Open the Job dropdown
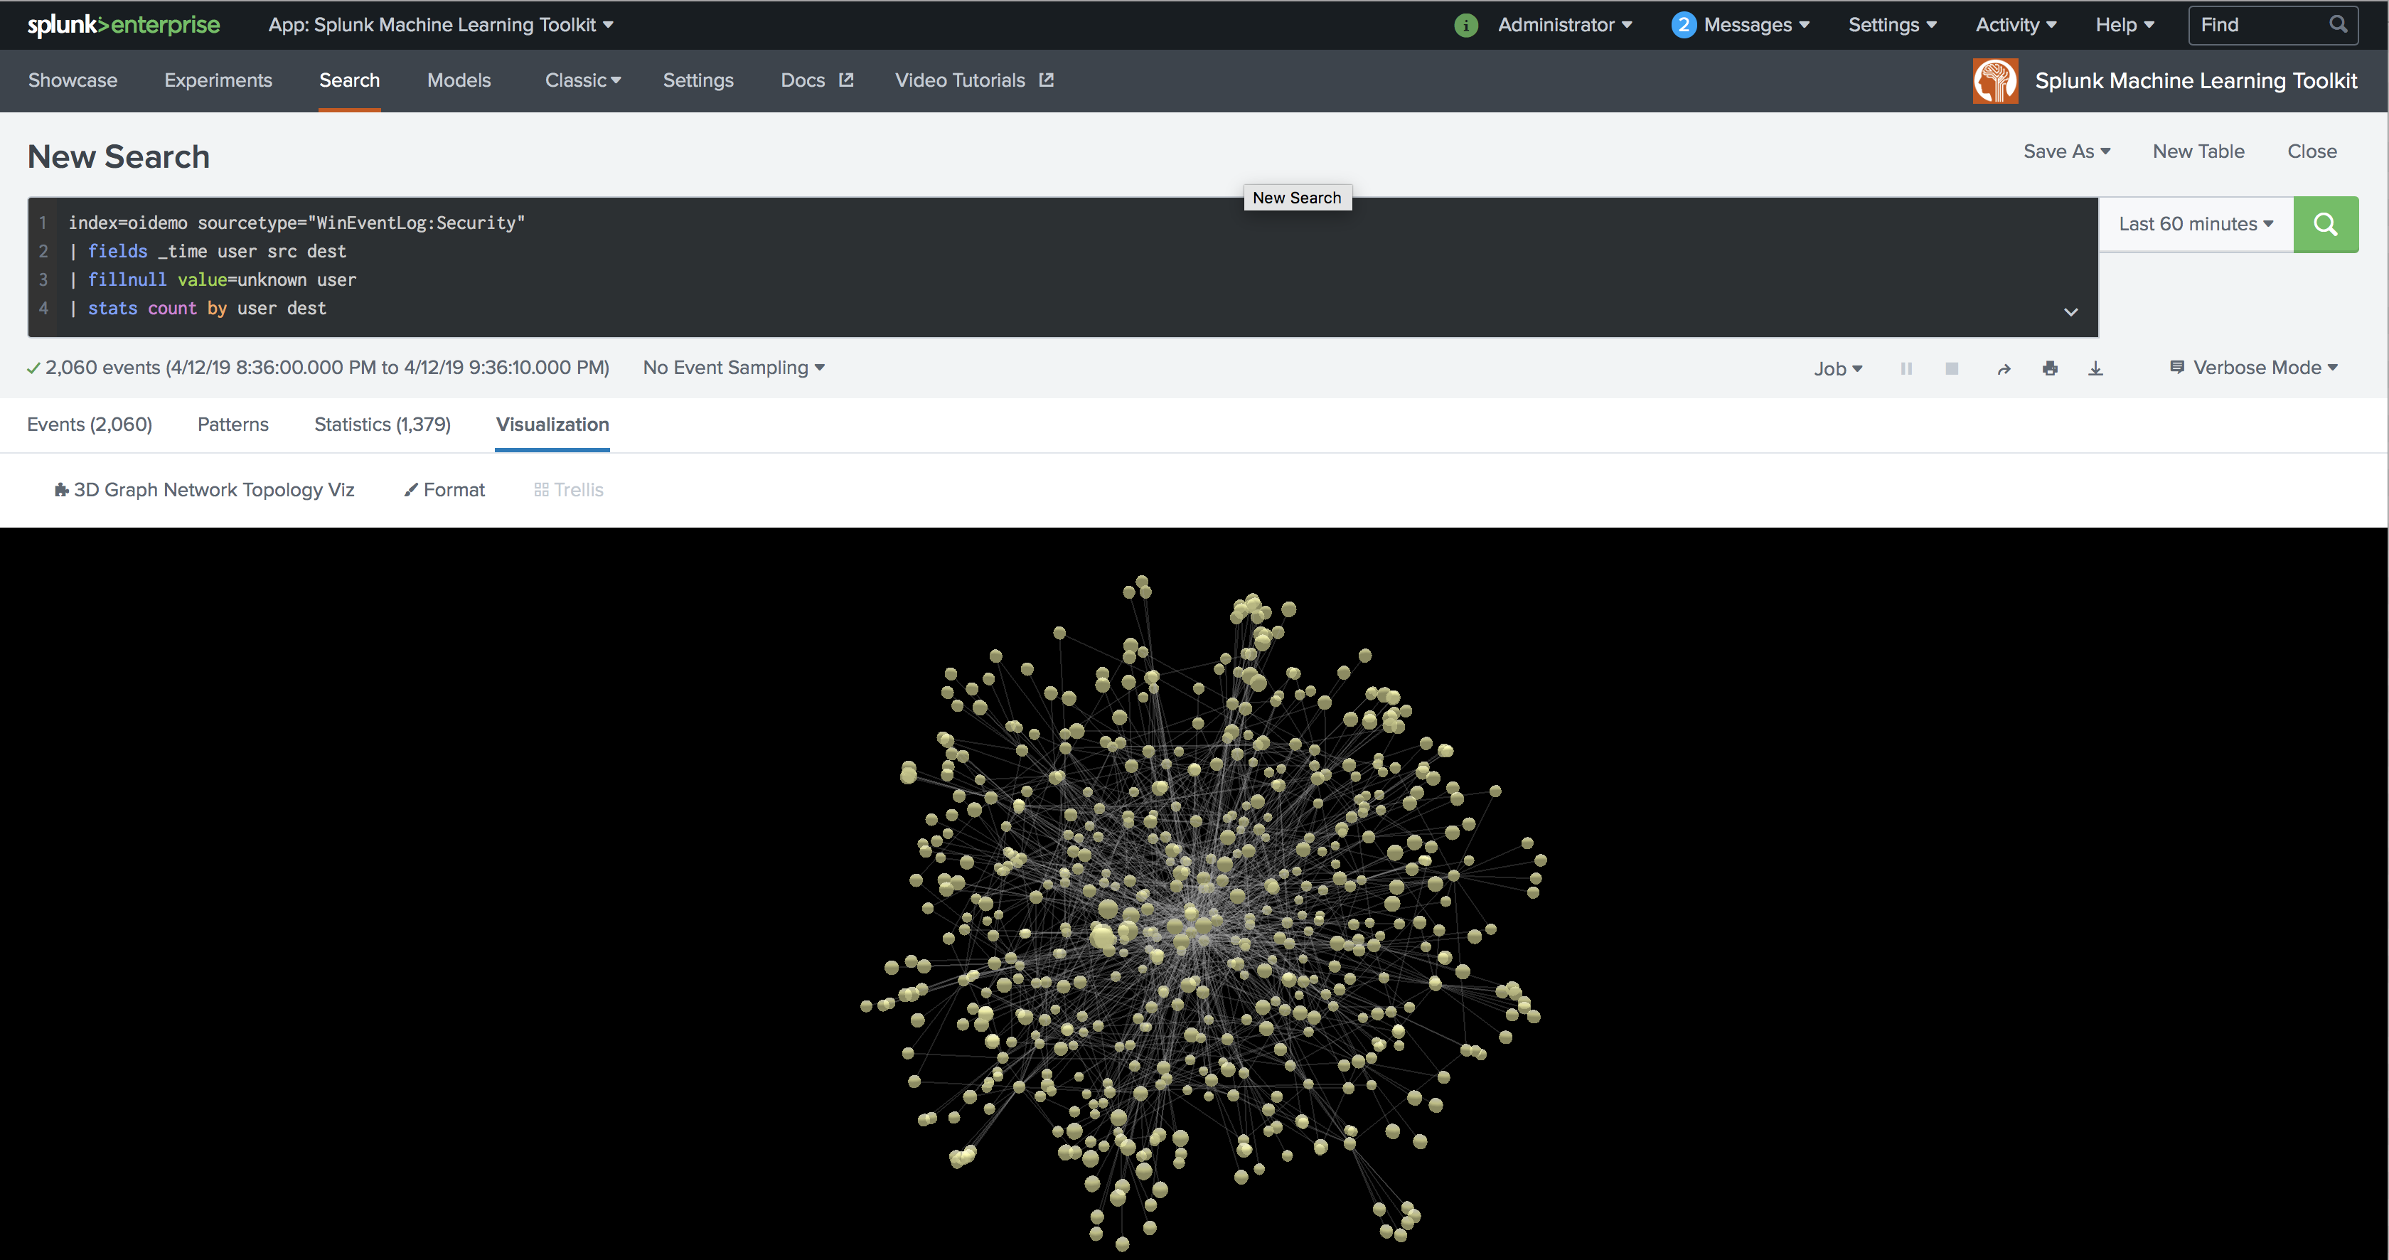2389x1260 pixels. 1838,369
